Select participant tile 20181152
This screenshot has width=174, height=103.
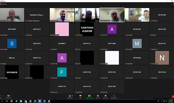click(x=112, y=72)
